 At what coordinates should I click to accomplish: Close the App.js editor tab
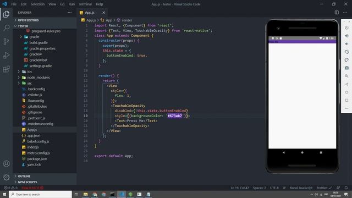(x=103, y=13)
